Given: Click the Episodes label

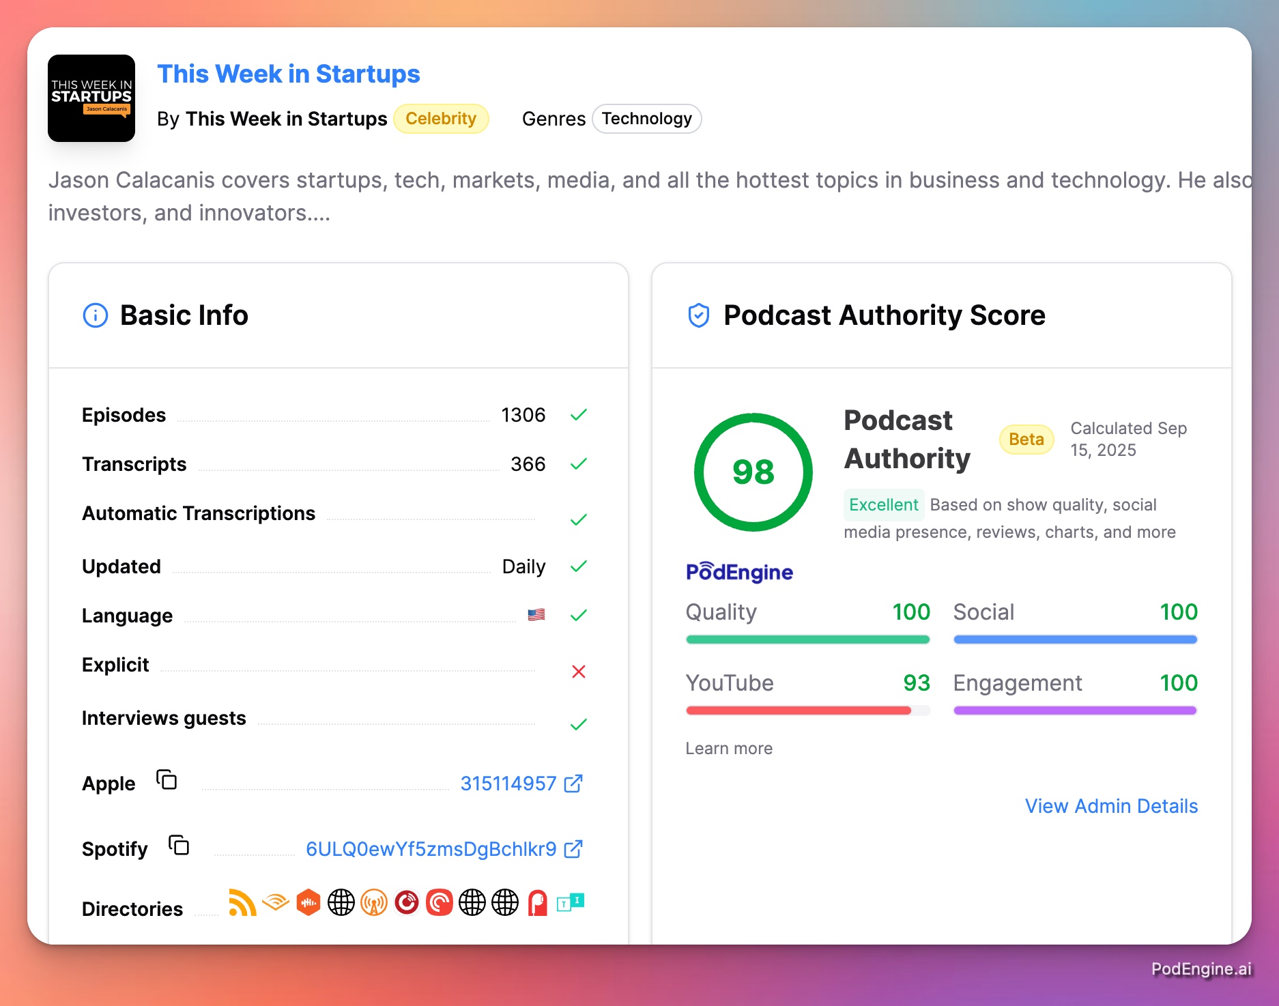Looking at the screenshot, I should pos(124,415).
